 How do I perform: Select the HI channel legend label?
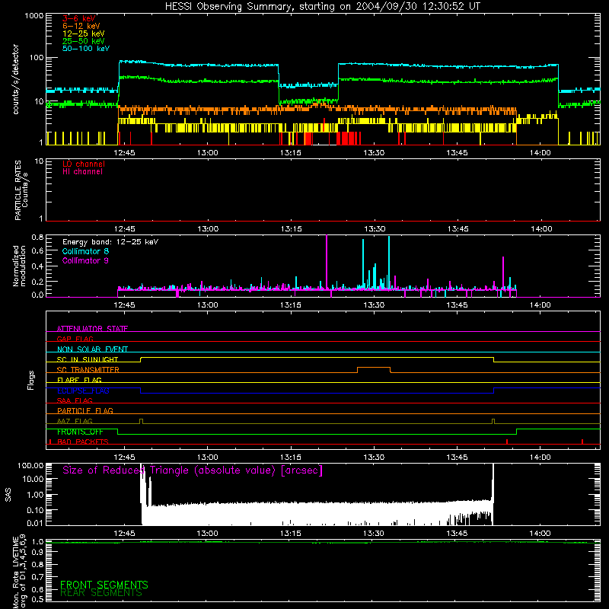click(82, 172)
